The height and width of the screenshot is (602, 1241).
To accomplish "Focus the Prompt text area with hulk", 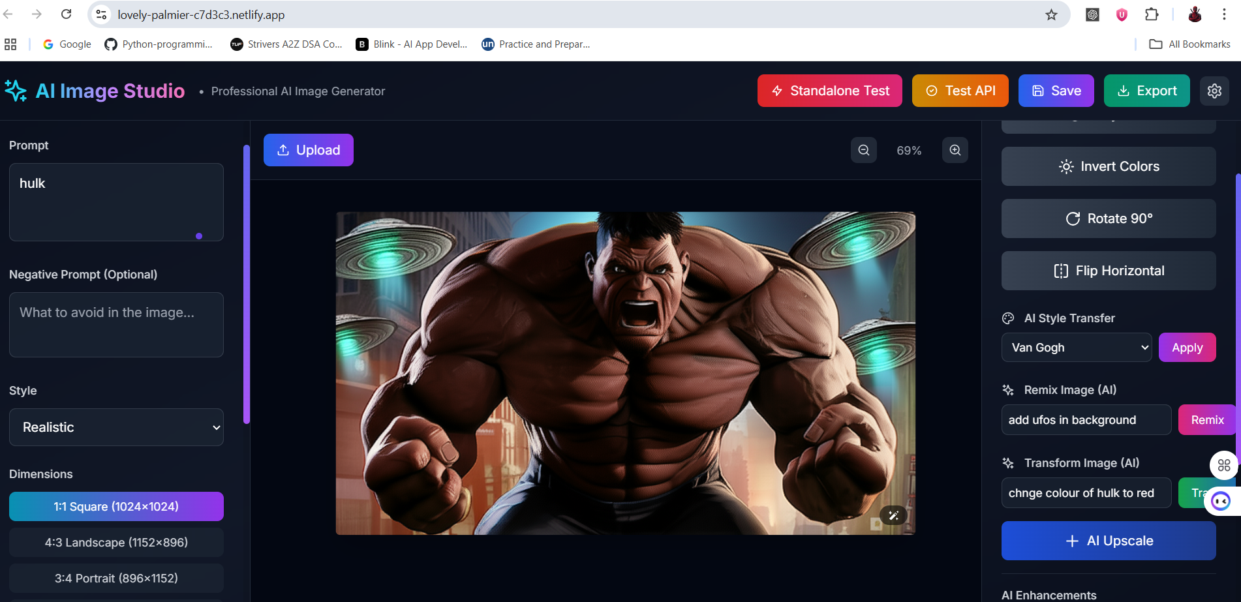I will (x=116, y=202).
